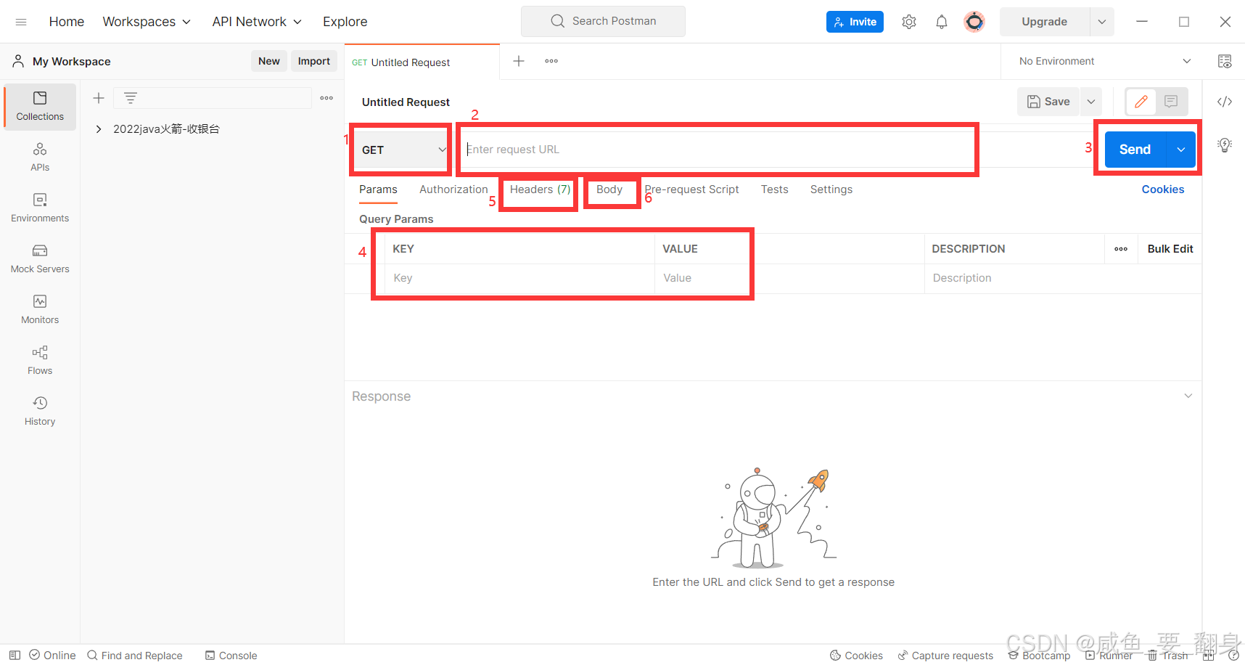Open Bootcamp in the status bar
The height and width of the screenshot is (665, 1245).
point(1039,656)
